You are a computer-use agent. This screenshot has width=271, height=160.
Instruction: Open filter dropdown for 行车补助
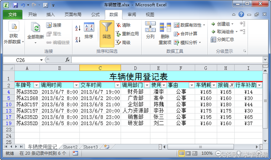(x=259, y=85)
